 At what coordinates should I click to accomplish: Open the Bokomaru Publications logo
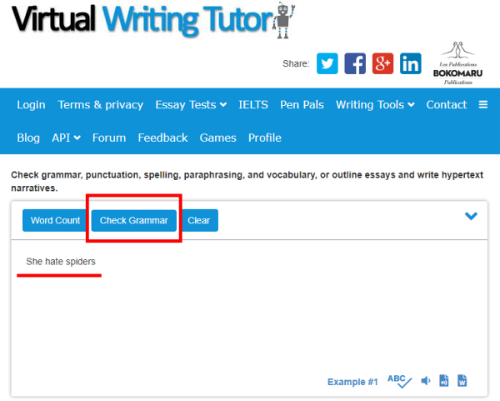point(457,63)
